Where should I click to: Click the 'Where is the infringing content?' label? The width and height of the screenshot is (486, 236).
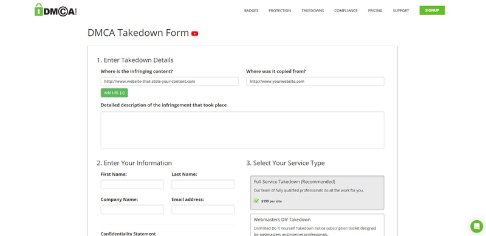coord(137,71)
